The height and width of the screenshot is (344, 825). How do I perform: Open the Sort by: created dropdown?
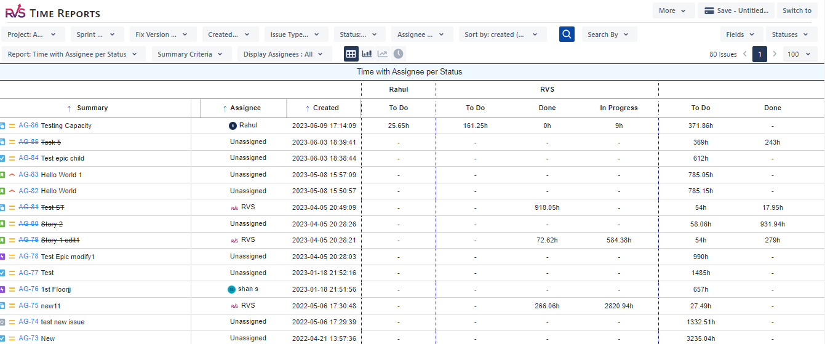(x=503, y=34)
